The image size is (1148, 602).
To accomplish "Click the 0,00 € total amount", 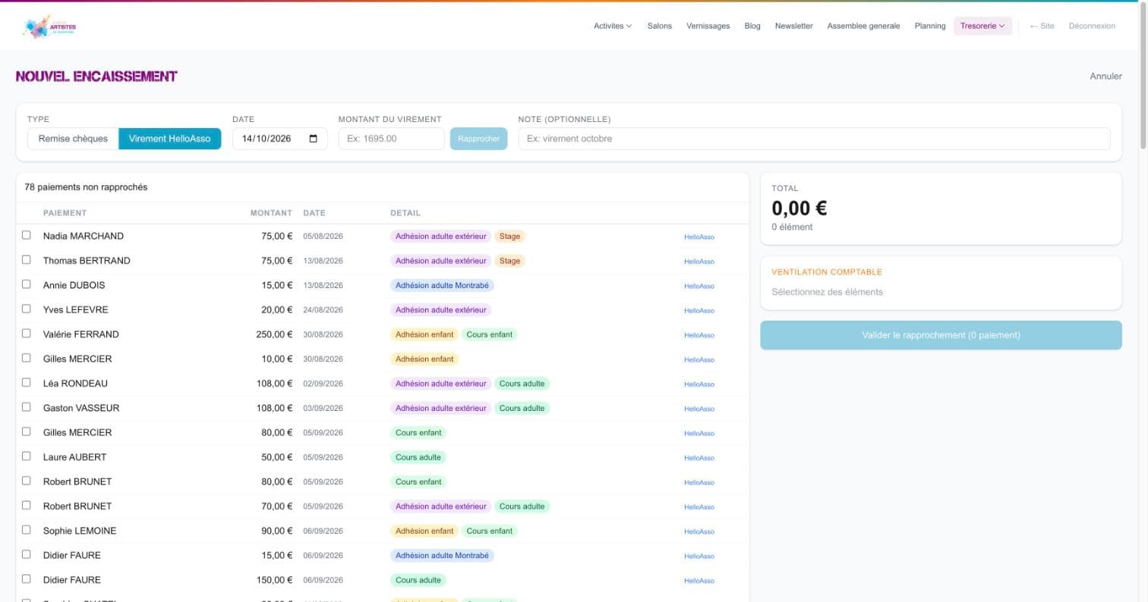I will (x=799, y=208).
